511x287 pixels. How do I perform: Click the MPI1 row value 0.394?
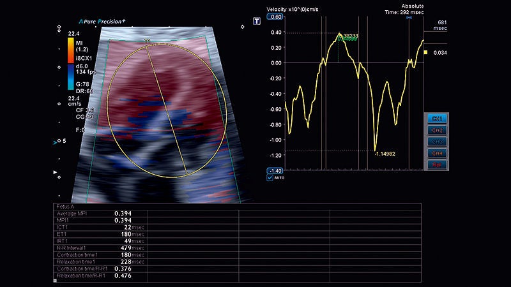(123, 220)
